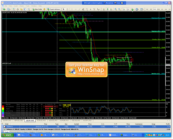Image resolution: width=173 pixels, height=139 pixels.
Task: Switch to the USDCAD,M15 chart tab
Action: coord(76,121)
